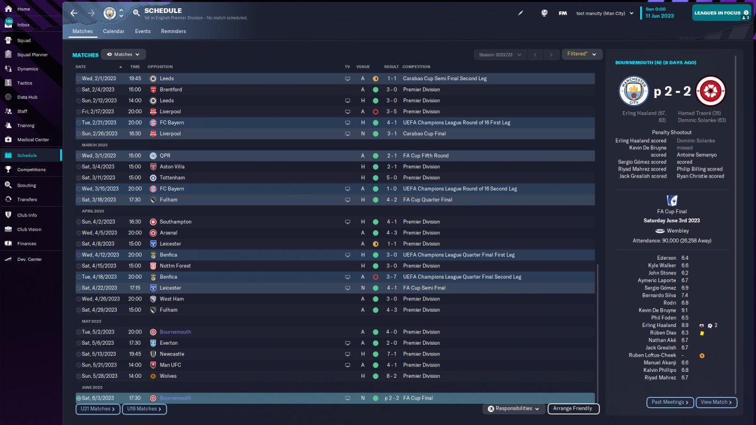Toggle the circle for Wolves 5/28/2023 match

pyautogui.click(x=79, y=376)
